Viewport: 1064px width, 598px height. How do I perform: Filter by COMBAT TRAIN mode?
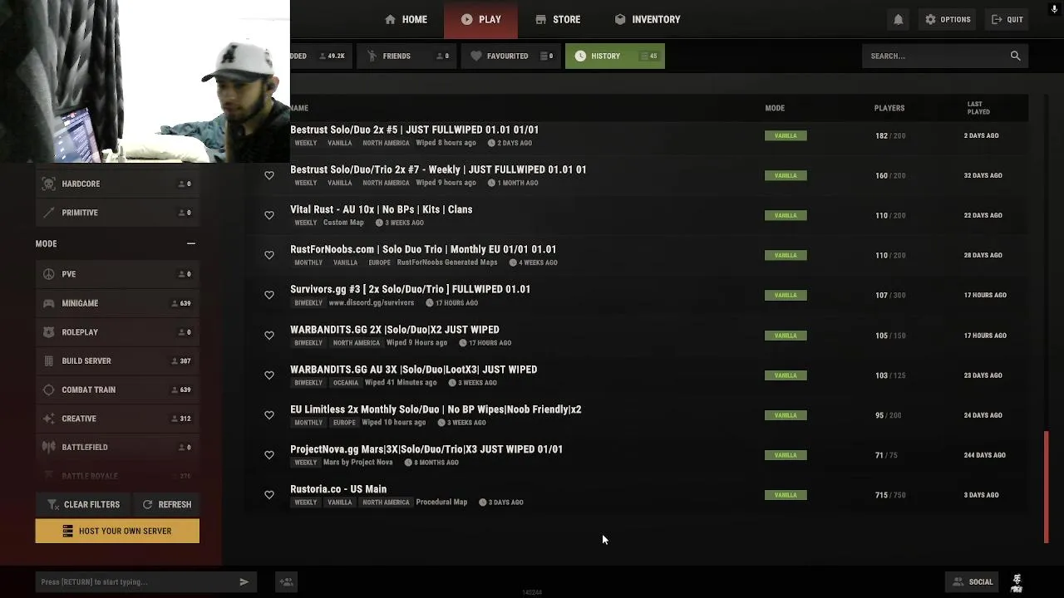tap(117, 390)
